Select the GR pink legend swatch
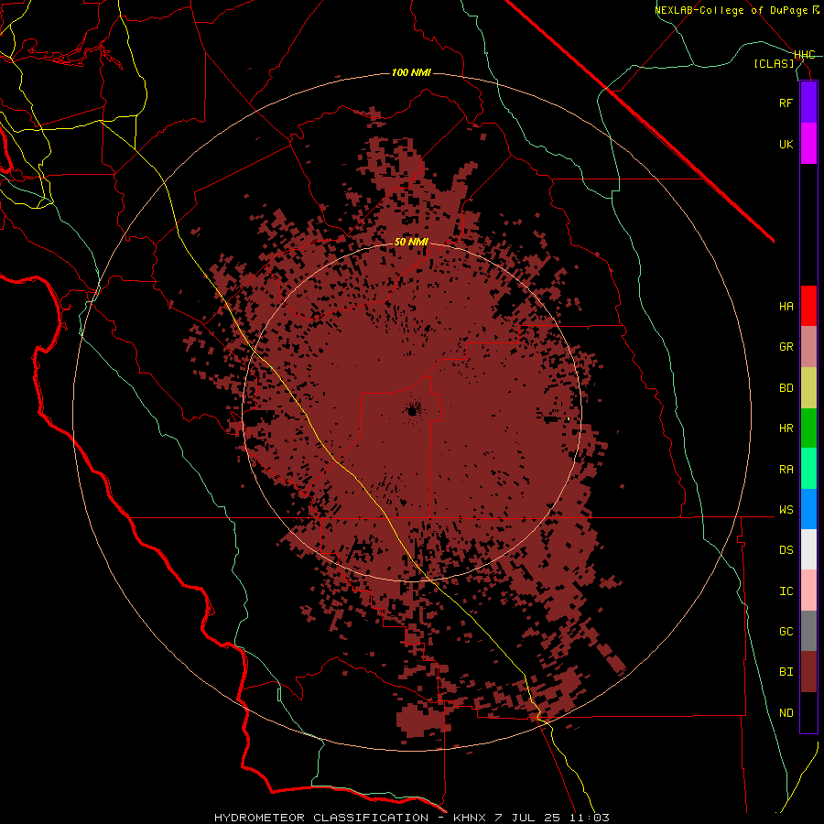The image size is (824, 824). pyautogui.click(x=808, y=347)
